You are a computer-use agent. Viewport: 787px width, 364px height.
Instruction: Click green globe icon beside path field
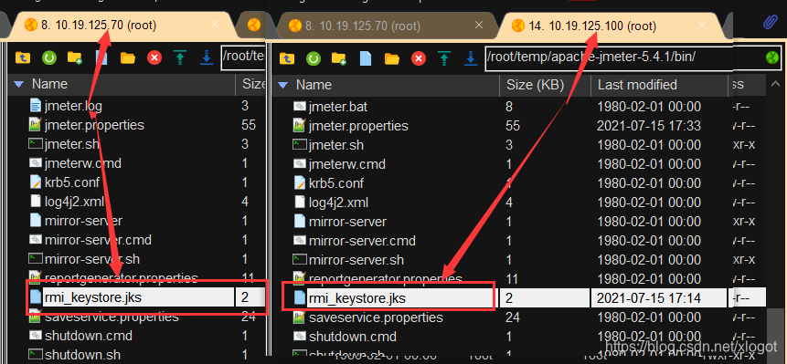pyautogui.click(x=771, y=57)
